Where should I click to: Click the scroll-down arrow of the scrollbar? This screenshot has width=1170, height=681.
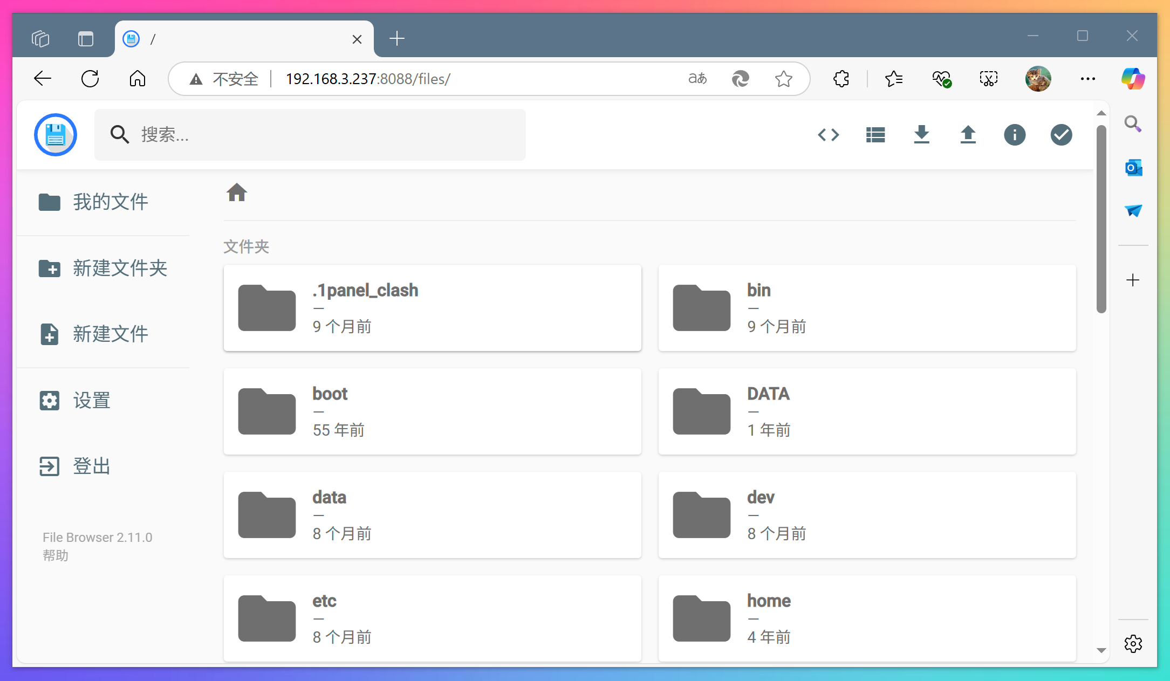(1101, 650)
